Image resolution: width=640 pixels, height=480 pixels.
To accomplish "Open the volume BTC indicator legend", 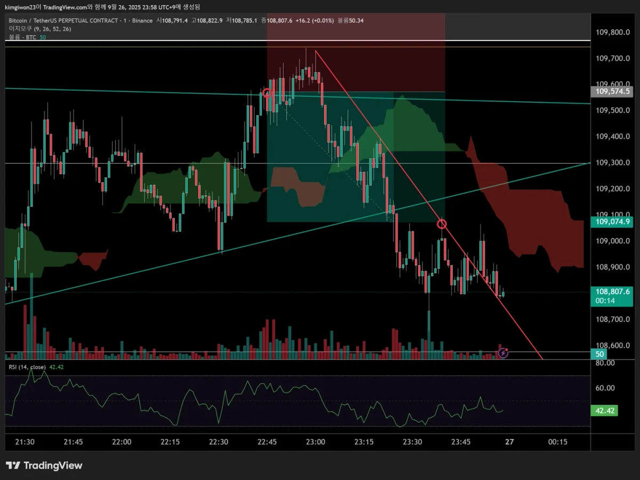I will coord(27,37).
